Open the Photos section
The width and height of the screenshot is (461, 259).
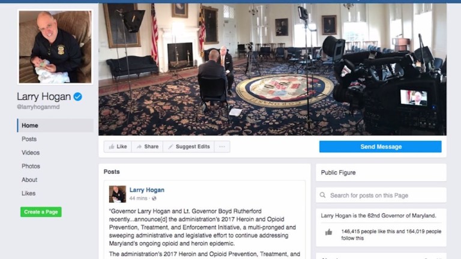tap(31, 166)
